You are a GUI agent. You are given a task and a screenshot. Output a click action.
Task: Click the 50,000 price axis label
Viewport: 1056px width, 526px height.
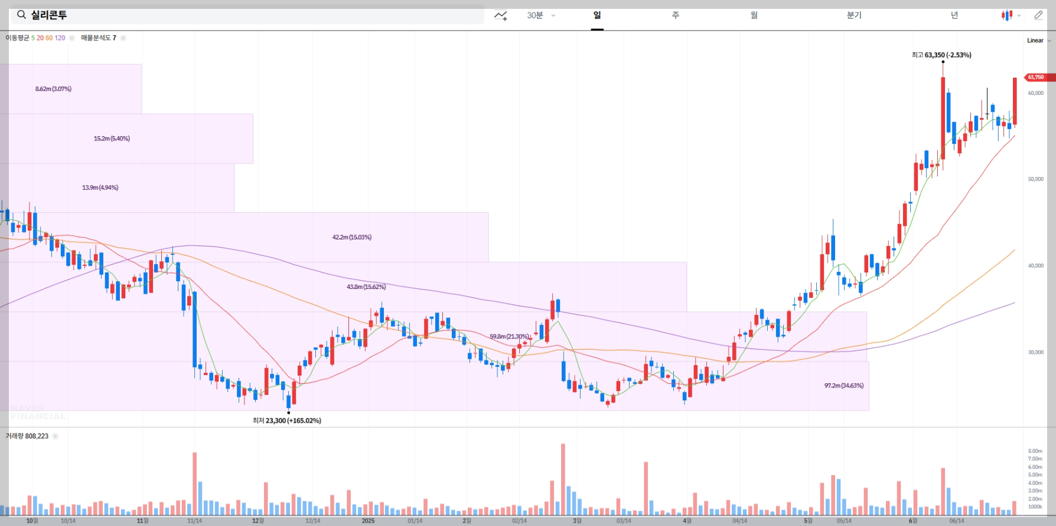click(x=1036, y=179)
